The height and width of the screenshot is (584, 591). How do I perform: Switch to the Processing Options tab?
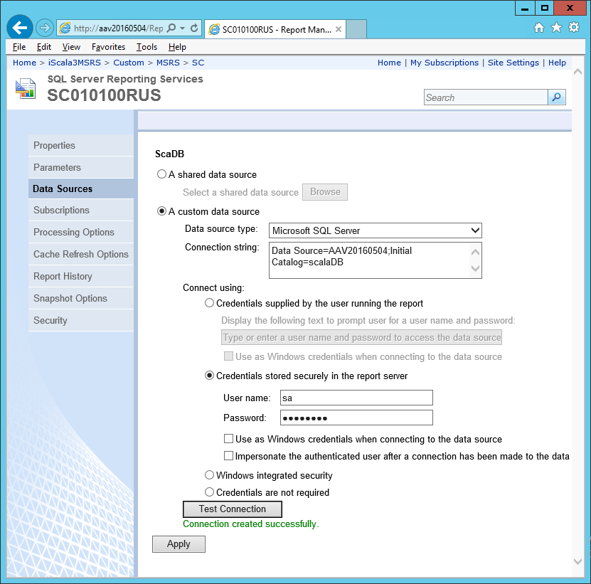81,232
